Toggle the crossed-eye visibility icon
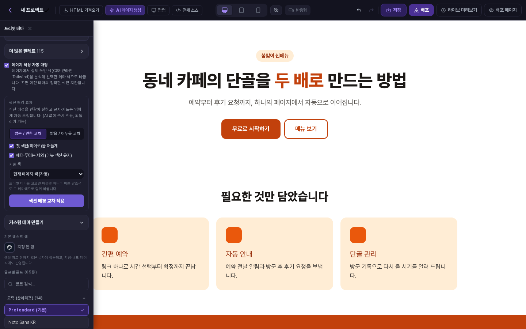 276,10
